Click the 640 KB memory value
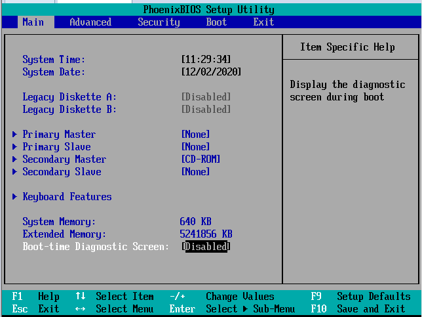 point(195,222)
